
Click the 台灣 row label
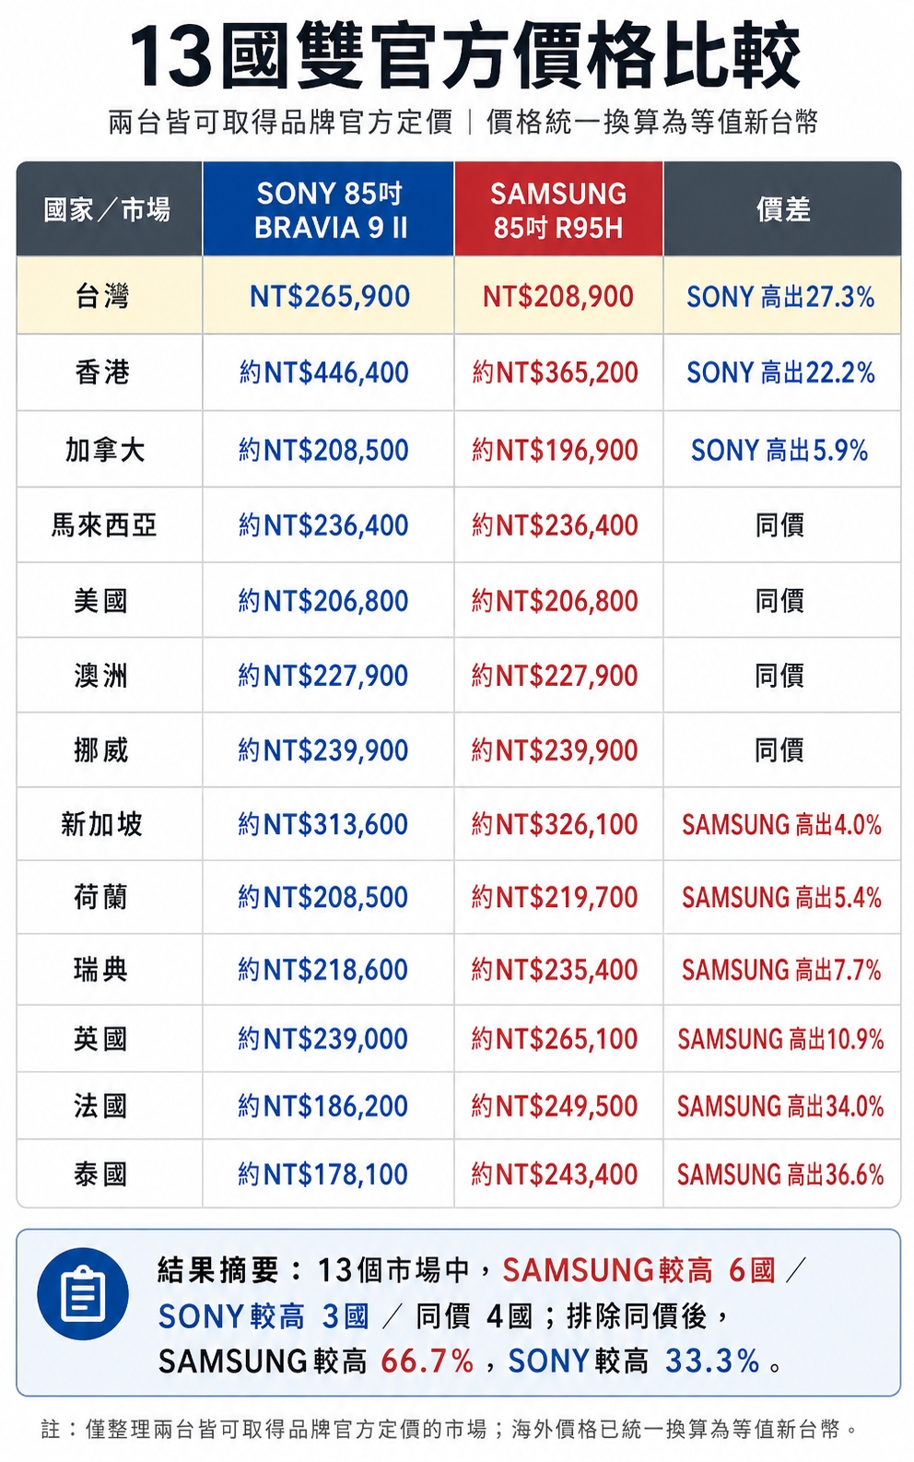102,296
